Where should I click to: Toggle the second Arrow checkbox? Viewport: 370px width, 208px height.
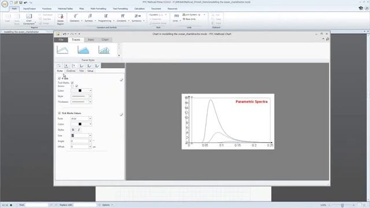76,86
